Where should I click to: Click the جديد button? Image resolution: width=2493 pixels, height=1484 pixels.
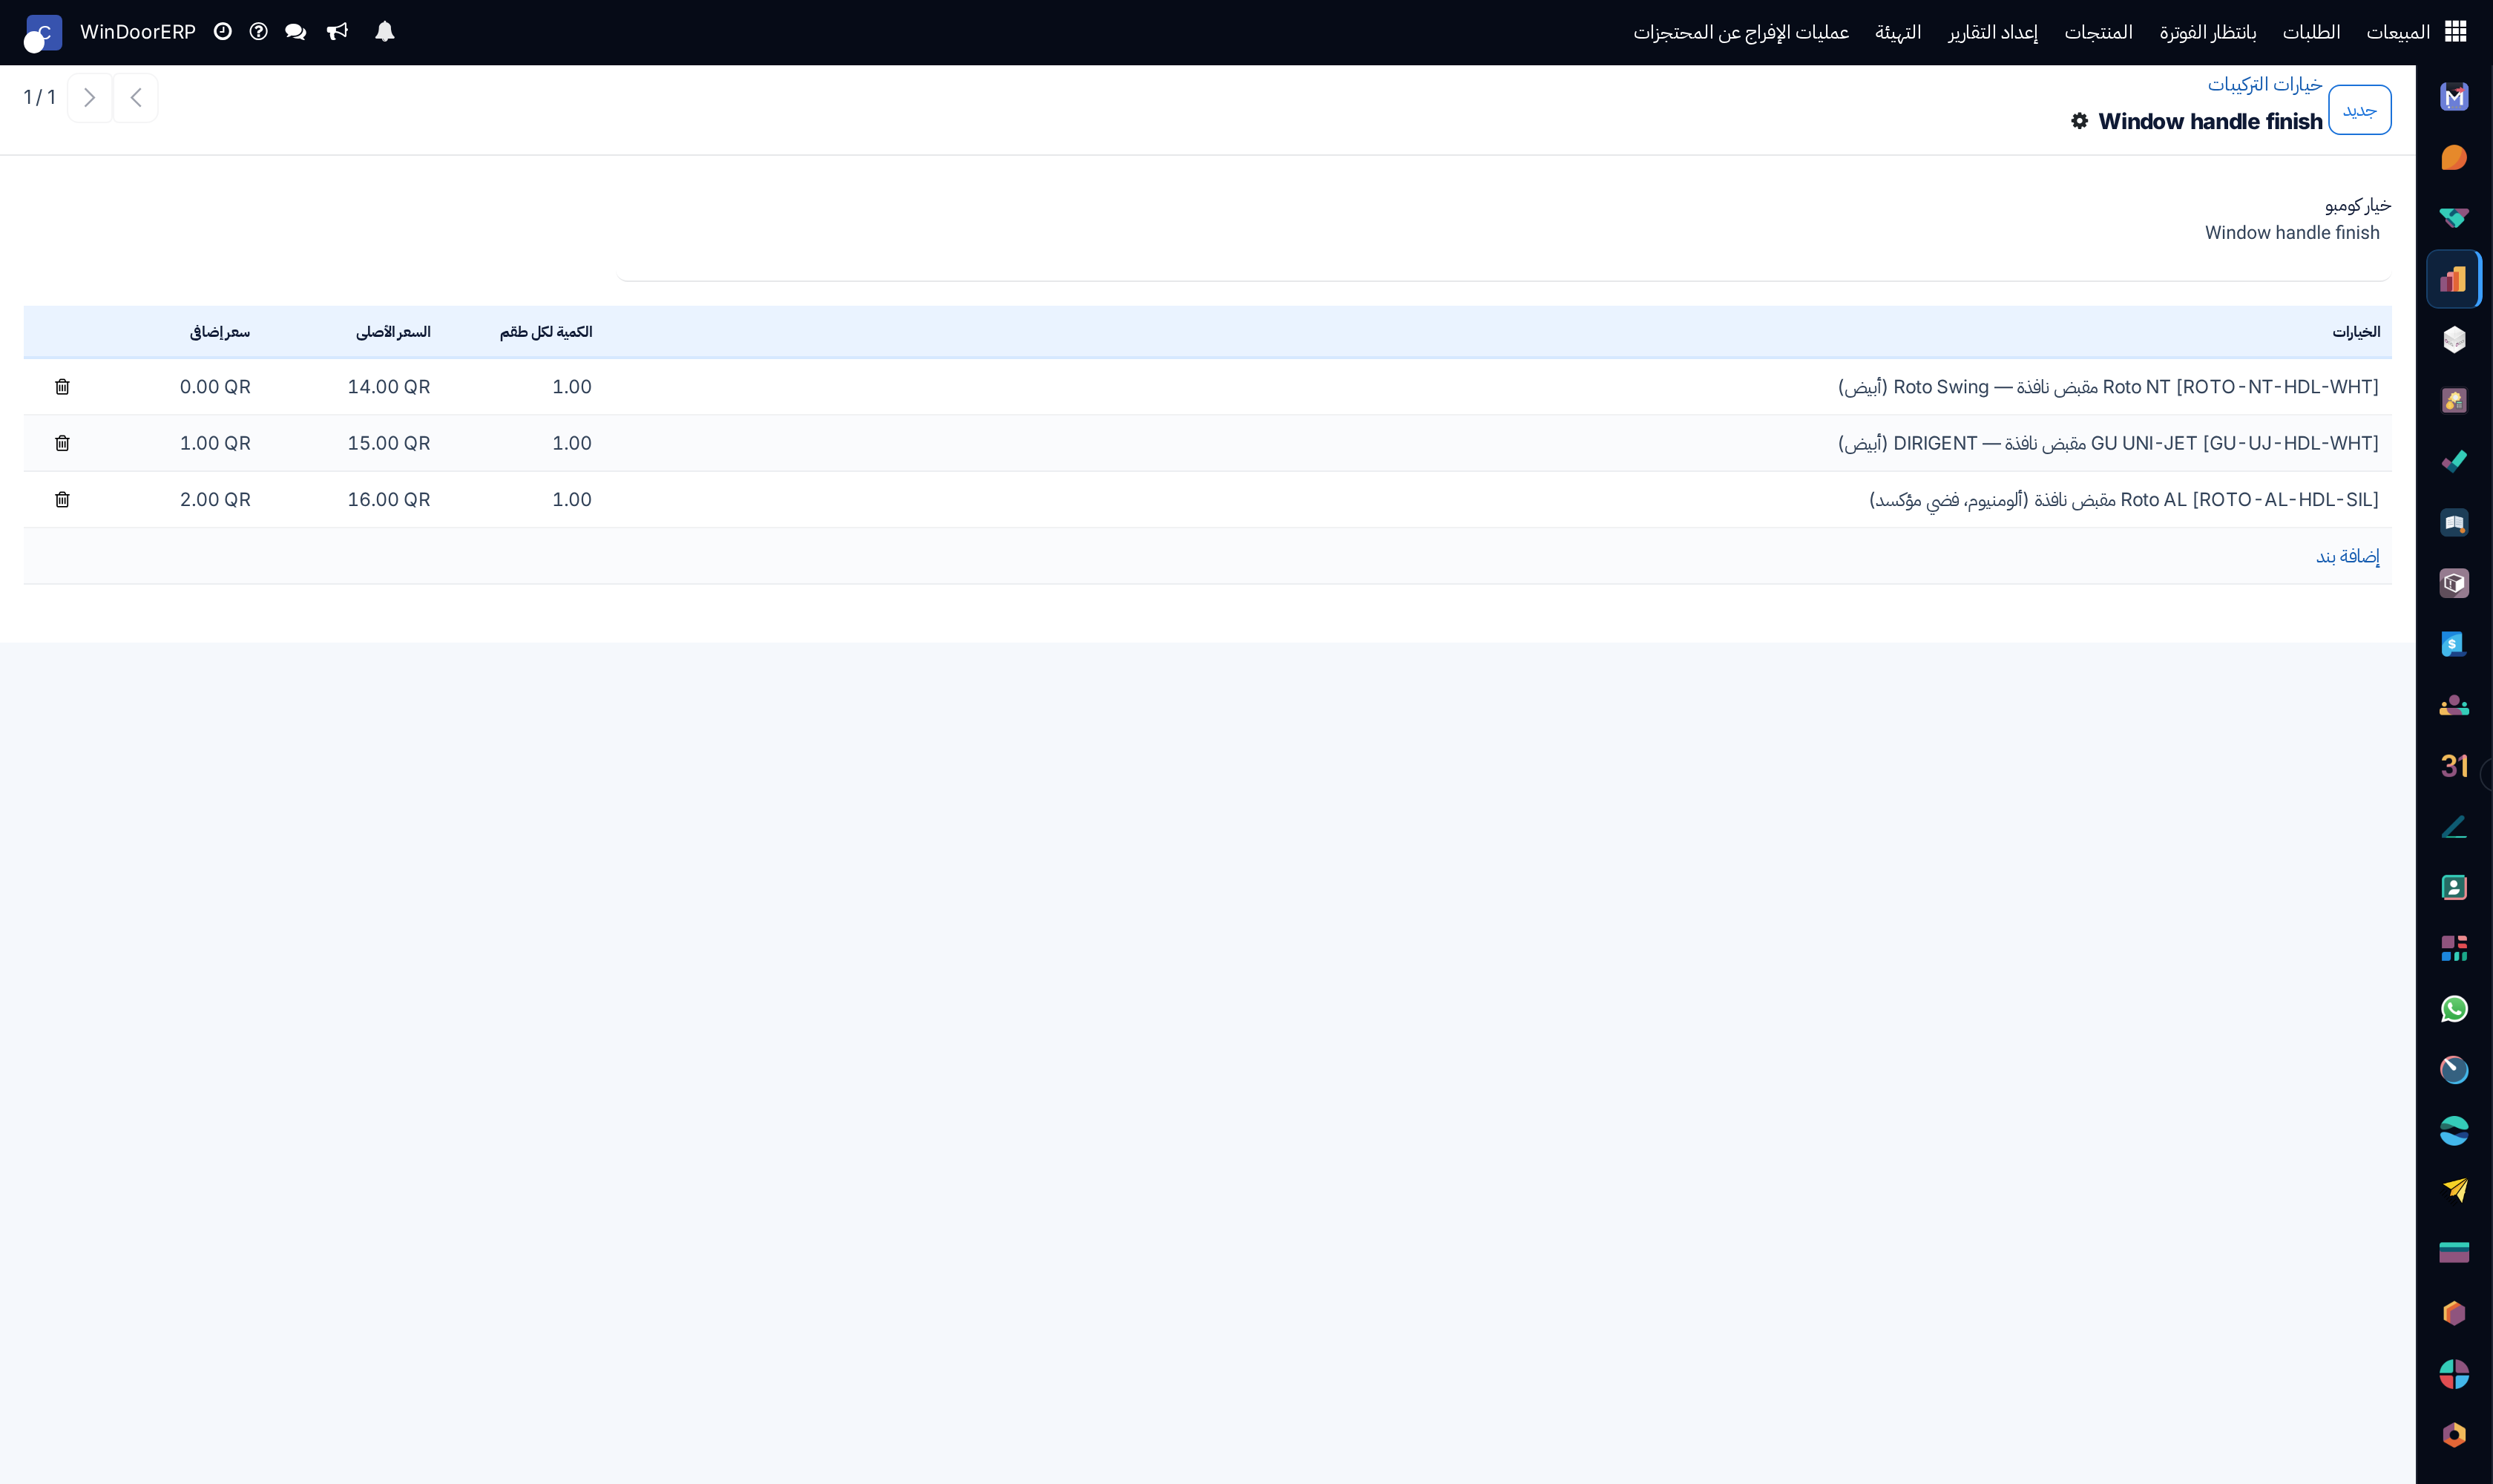(x=2359, y=110)
